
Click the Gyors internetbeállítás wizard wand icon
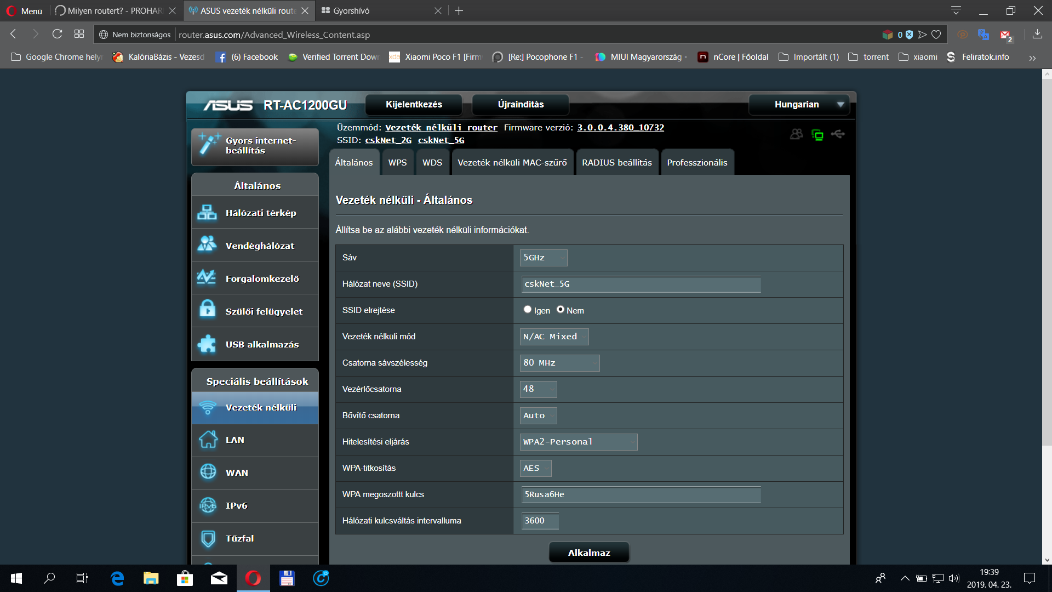point(209,145)
